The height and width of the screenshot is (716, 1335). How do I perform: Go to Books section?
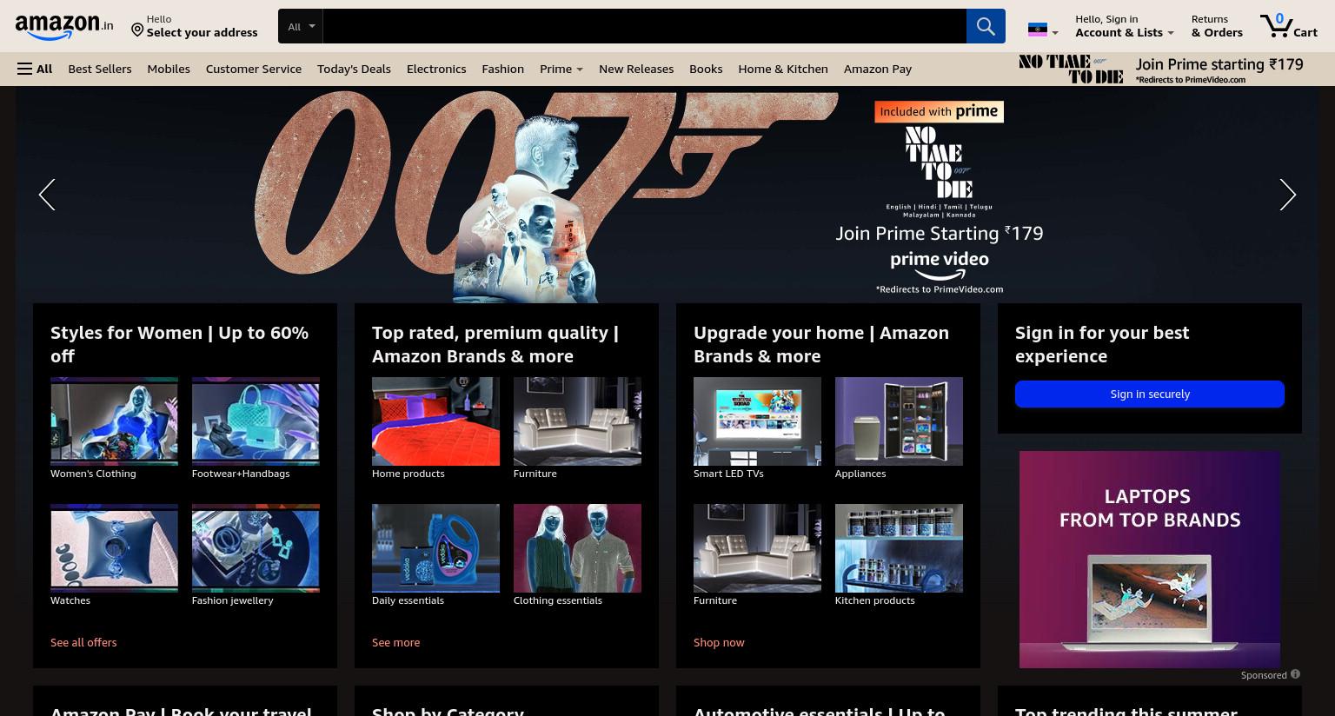706,69
